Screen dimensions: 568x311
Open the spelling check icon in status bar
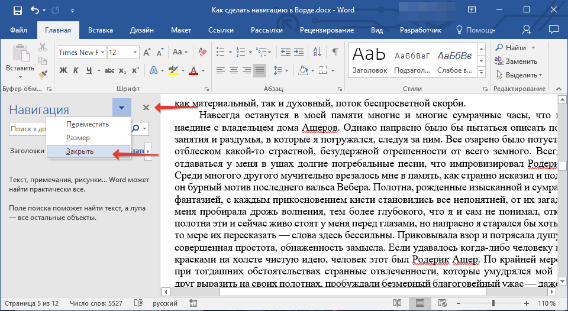click(x=138, y=303)
